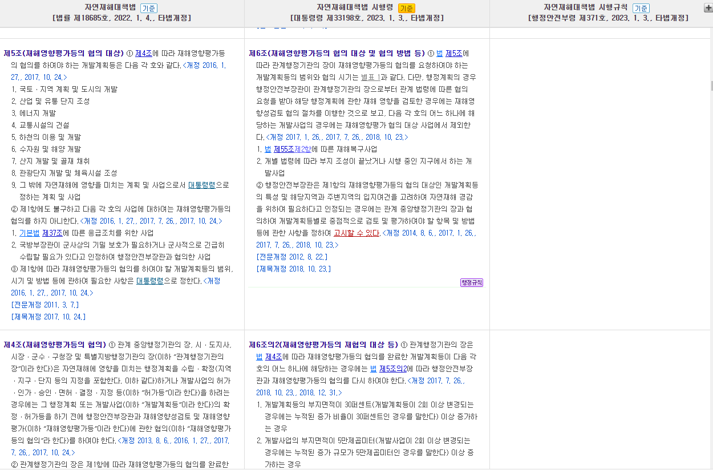Click item 1. 개발계획등의 부지면적이 30퍼센트
This screenshot has height=474, width=713.
coord(367,416)
